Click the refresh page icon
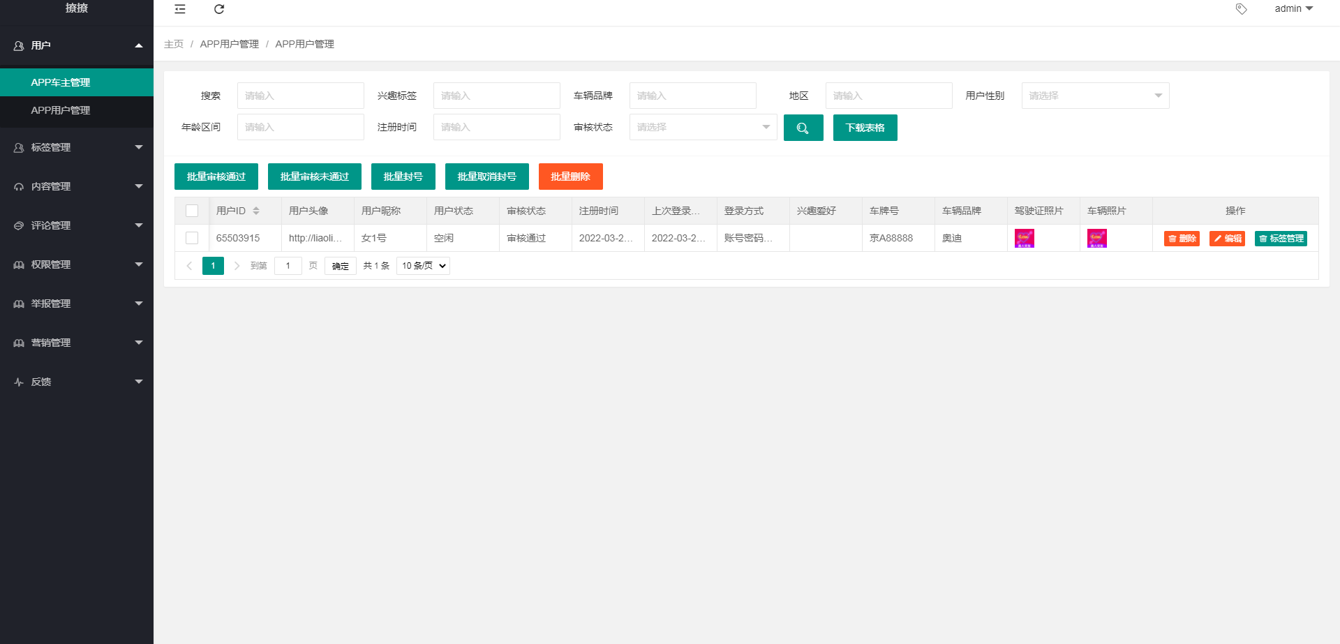The image size is (1340, 644). point(219,9)
